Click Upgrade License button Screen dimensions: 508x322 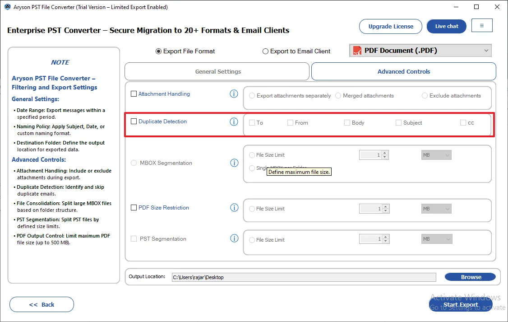tap(391, 26)
